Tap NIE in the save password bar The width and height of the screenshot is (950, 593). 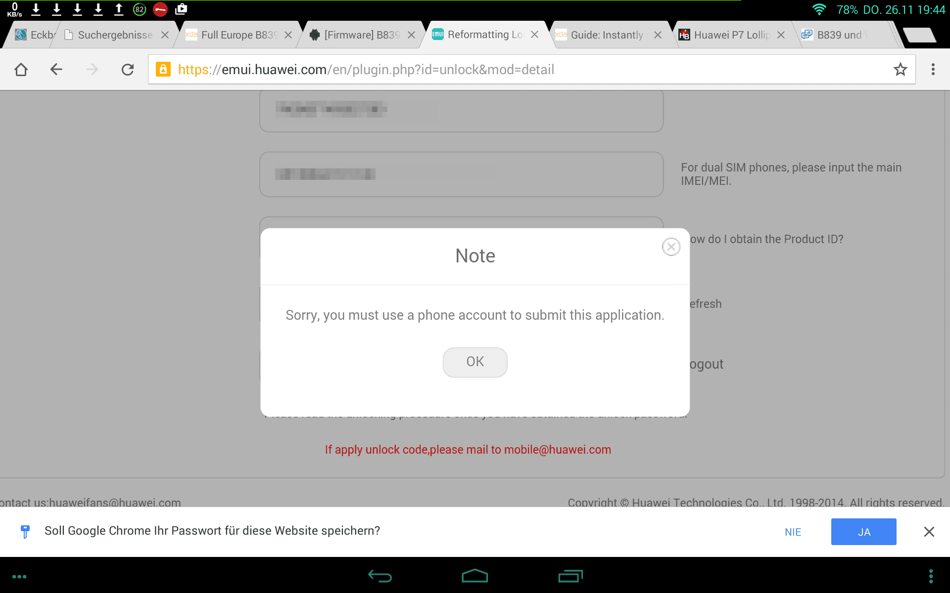793,532
